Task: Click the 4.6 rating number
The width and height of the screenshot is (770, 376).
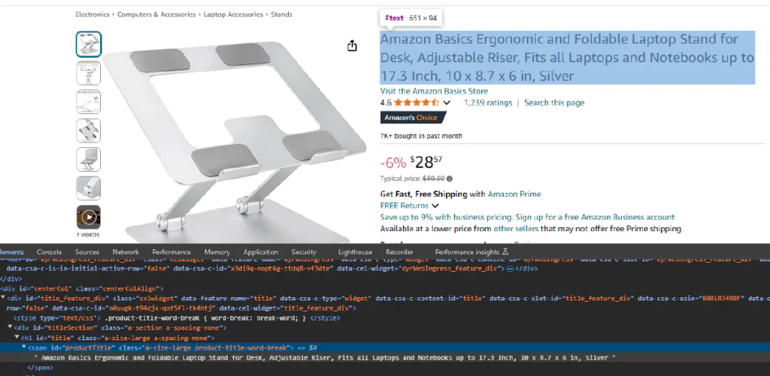Action: pos(386,103)
